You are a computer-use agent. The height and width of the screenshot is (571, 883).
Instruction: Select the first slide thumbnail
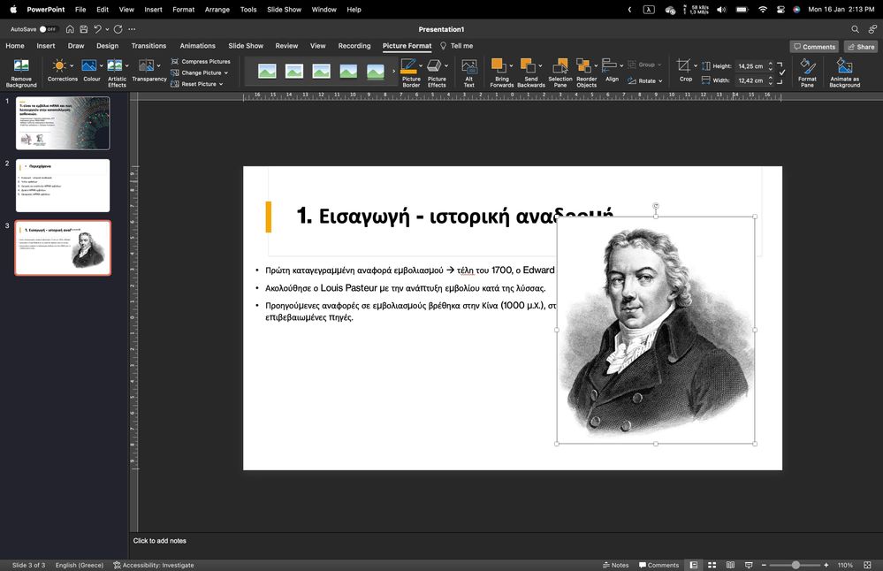tap(63, 123)
